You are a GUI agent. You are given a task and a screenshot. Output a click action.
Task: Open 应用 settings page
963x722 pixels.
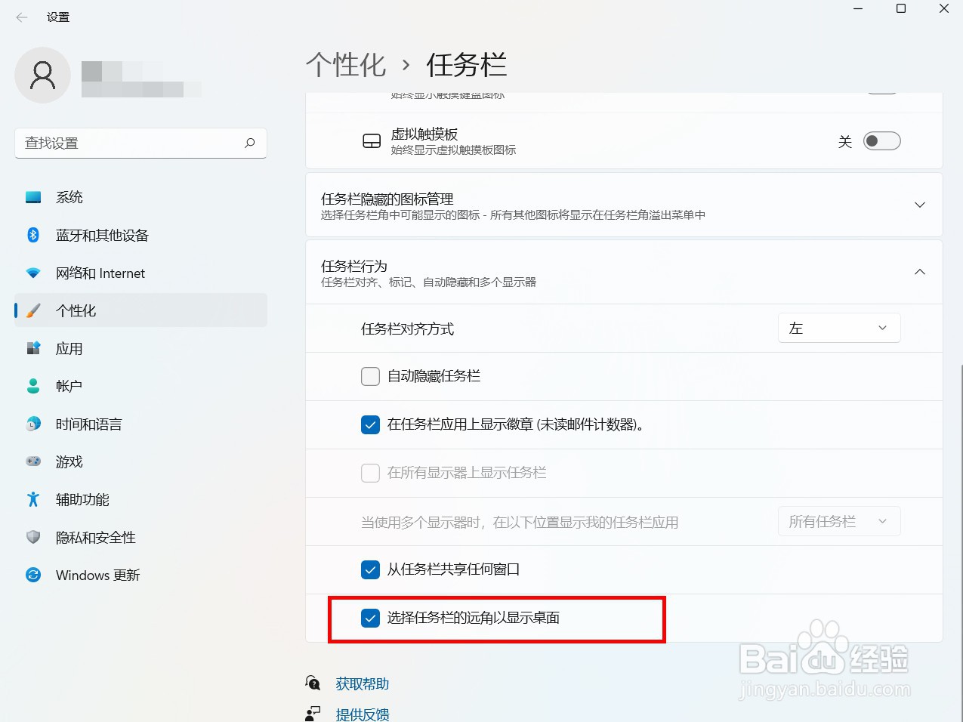(x=69, y=348)
